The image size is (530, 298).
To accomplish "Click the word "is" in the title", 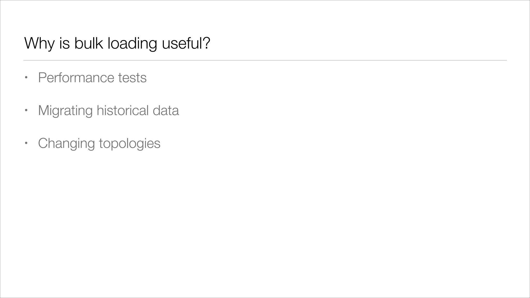I will click(64, 43).
